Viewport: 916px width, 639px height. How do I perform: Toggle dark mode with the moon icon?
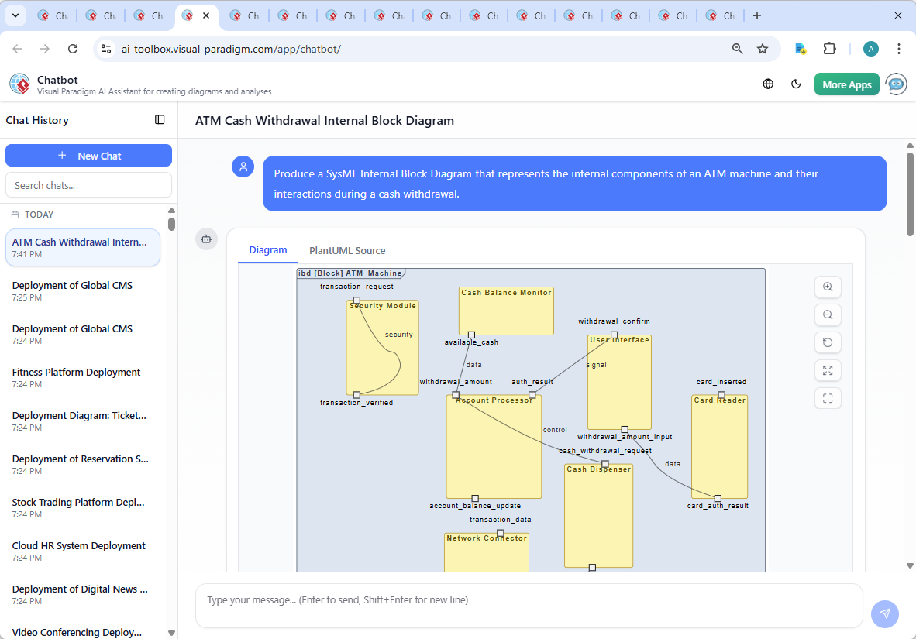coord(796,84)
